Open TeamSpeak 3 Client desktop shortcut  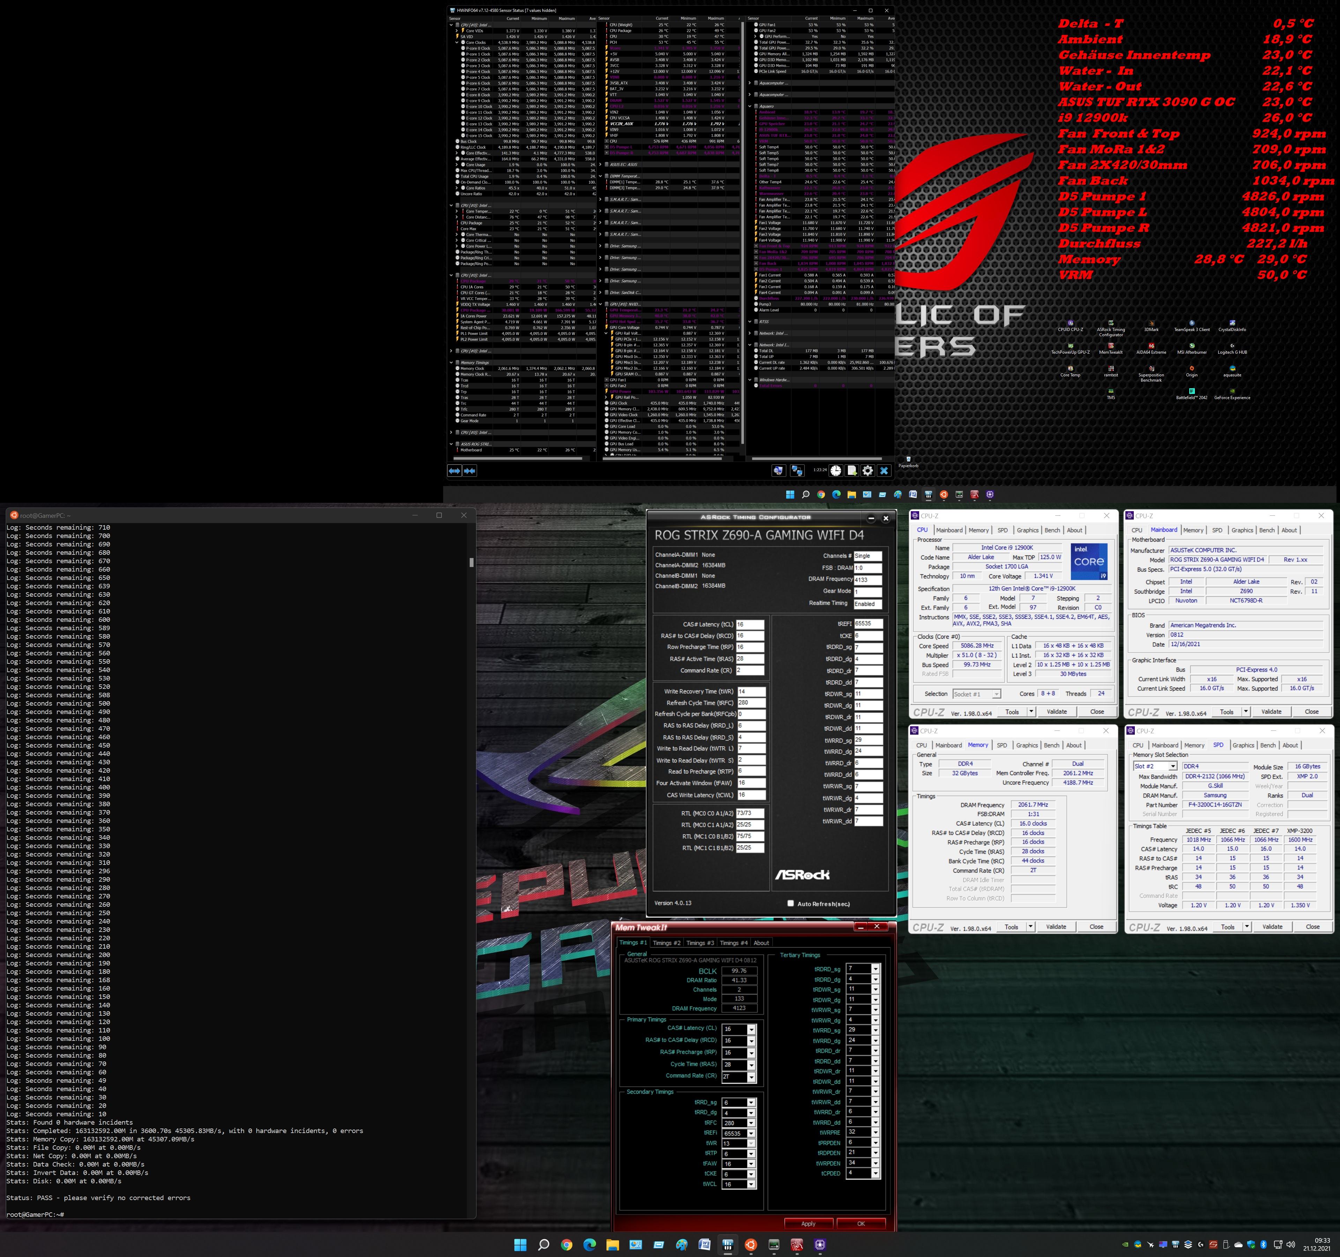[1192, 326]
